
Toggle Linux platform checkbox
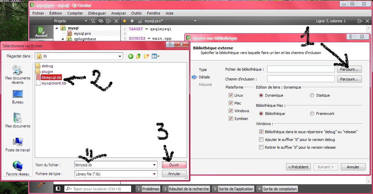coord(231,95)
